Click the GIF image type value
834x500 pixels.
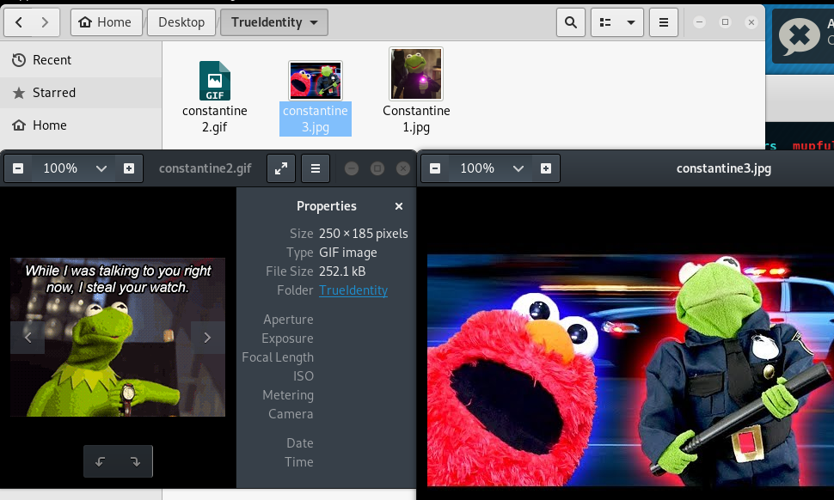coord(348,253)
